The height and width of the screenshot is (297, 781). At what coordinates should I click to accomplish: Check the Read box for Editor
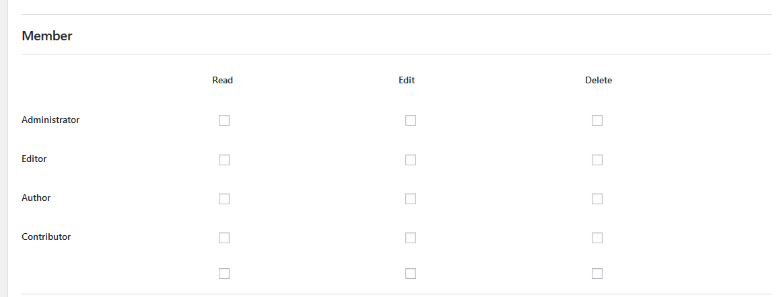(x=224, y=160)
